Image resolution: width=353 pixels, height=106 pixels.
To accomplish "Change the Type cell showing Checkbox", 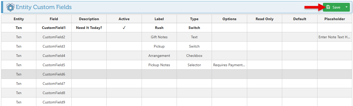I will pyautogui.click(x=194, y=56).
